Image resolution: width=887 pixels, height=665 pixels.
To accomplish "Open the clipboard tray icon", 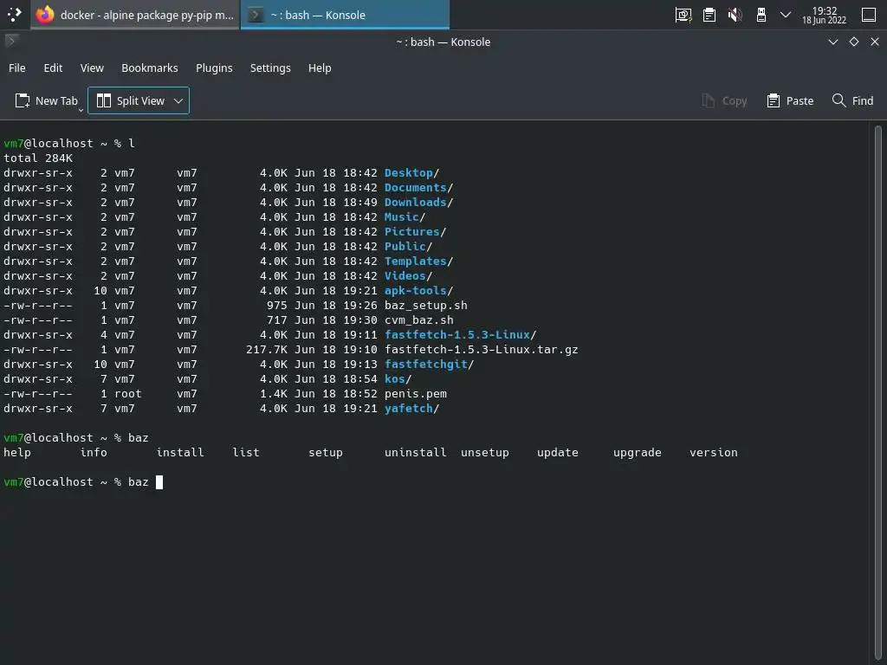I will (x=709, y=15).
